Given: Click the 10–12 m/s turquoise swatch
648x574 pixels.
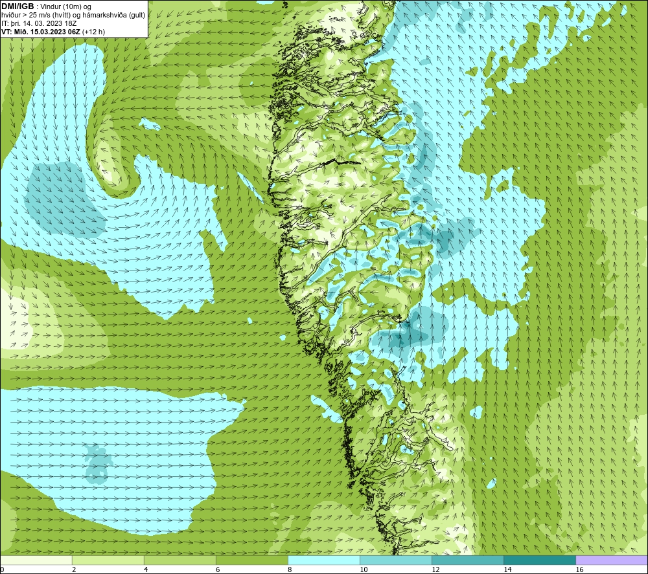Looking at the screenshot, I should 396,560.
